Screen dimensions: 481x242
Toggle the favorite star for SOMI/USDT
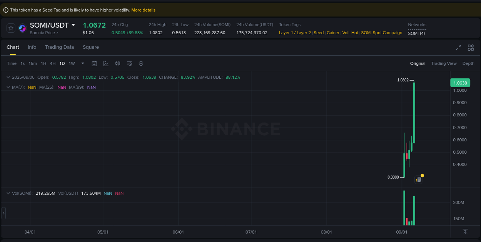[10, 28]
